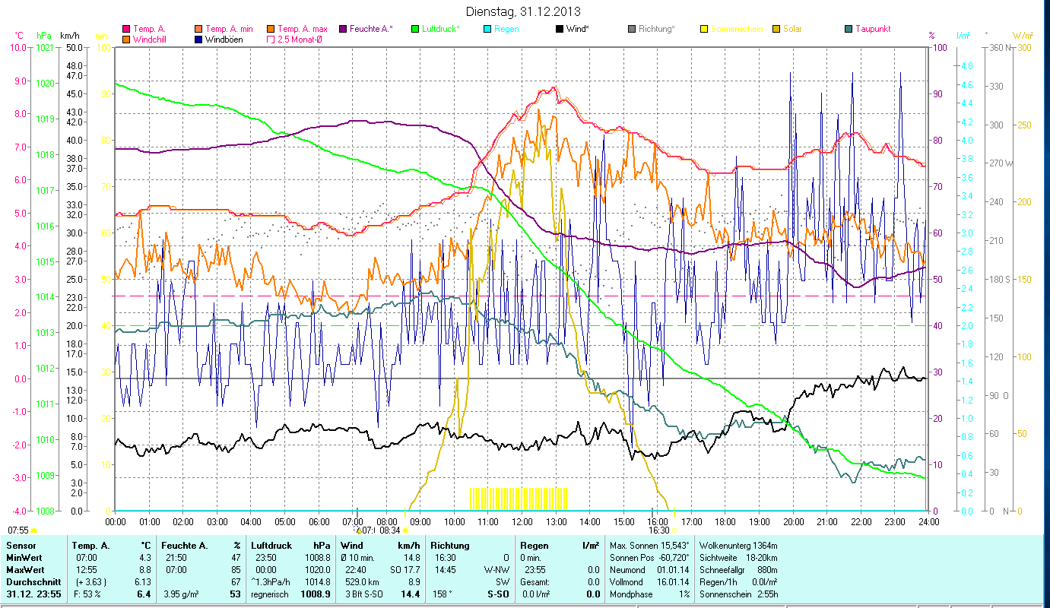Click the 'Taupunkt' legend label
The height and width of the screenshot is (608, 1050).
pyautogui.click(x=873, y=30)
